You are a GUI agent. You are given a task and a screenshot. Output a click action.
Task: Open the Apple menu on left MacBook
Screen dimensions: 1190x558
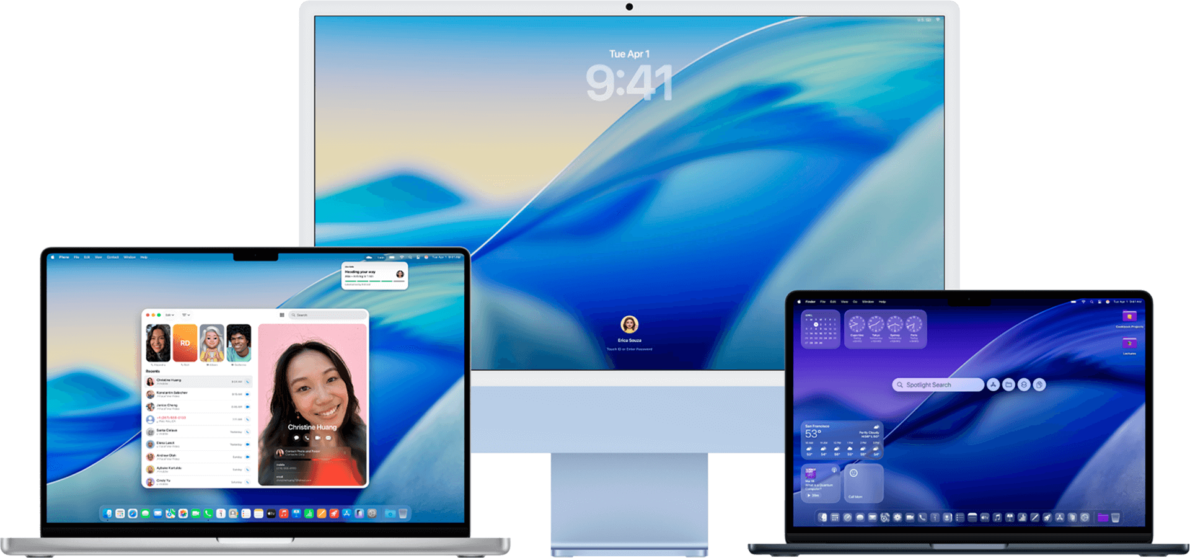click(x=53, y=257)
